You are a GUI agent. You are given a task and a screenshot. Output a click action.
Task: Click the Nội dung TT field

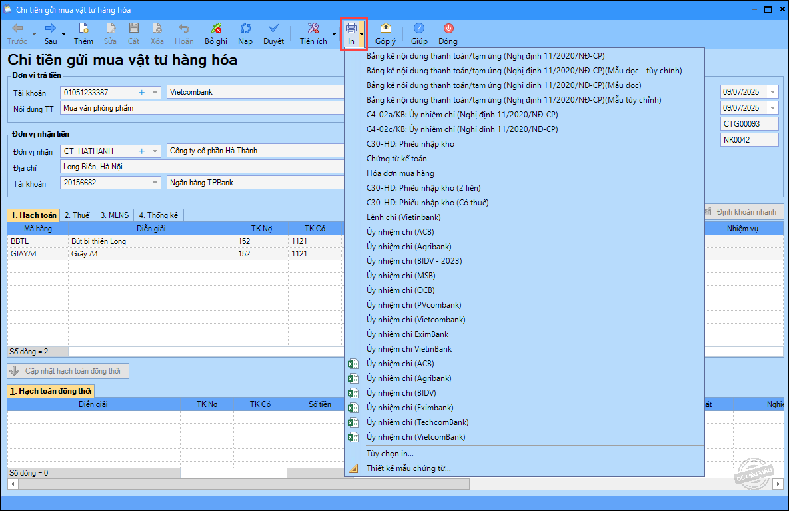(x=203, y=108)
